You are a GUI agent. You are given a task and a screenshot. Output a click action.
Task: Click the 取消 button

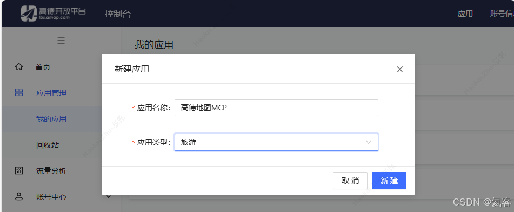tap(350, 181)
